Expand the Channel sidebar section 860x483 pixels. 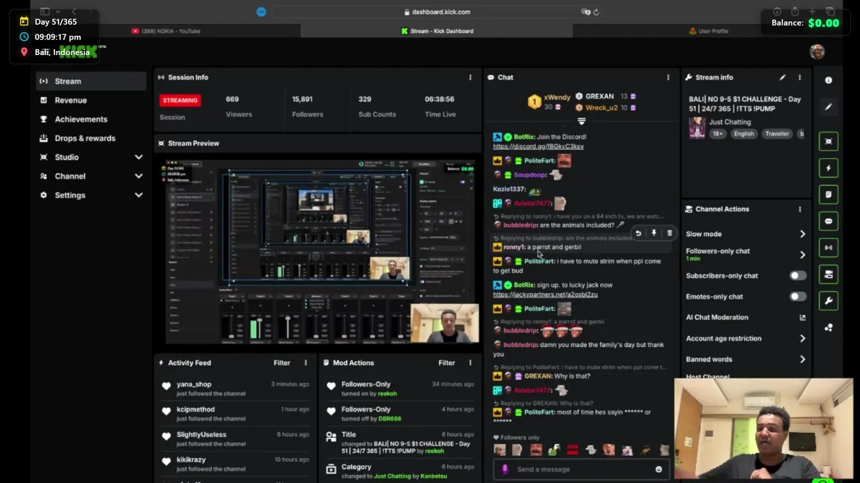[x=138, y=176]
